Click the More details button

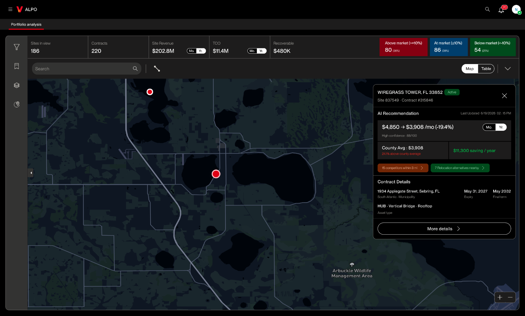click(444, 229)
